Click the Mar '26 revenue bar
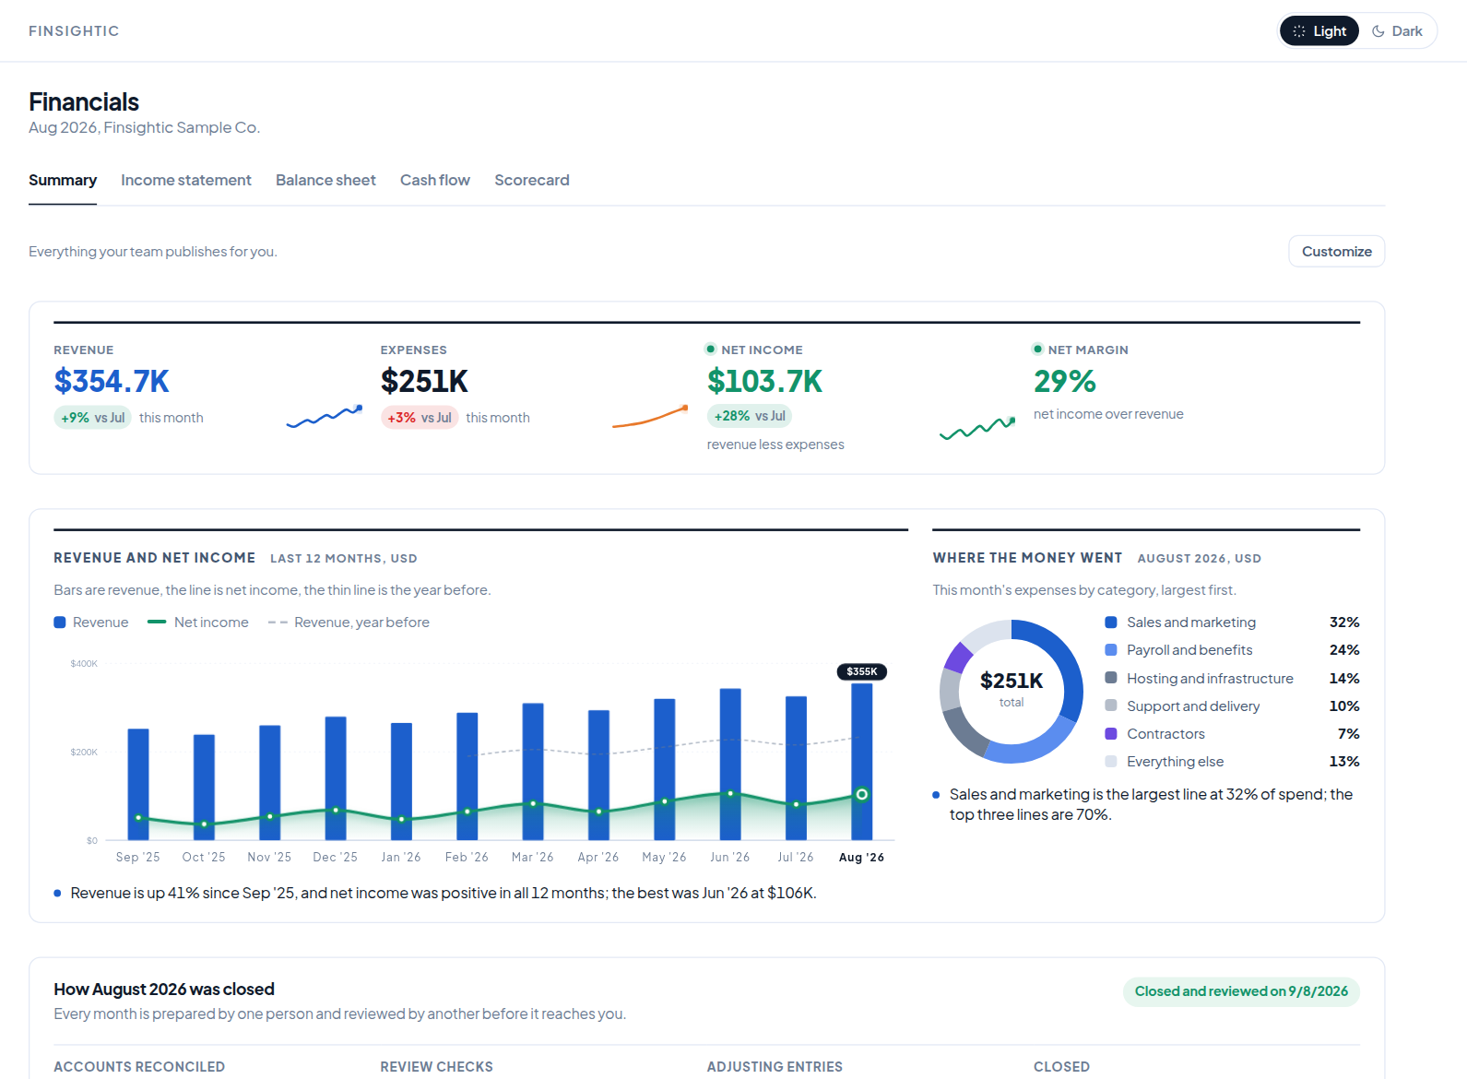1467x1079 pixels. 533,772
